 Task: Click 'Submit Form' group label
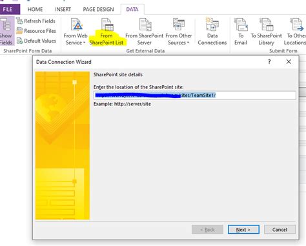[x=283, y=51]
